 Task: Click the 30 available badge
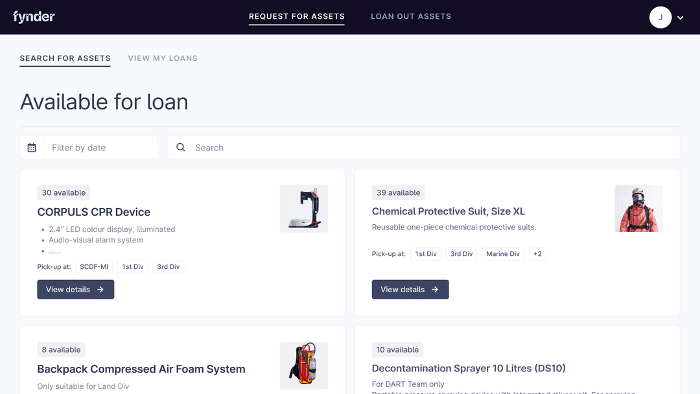(64, 192)
